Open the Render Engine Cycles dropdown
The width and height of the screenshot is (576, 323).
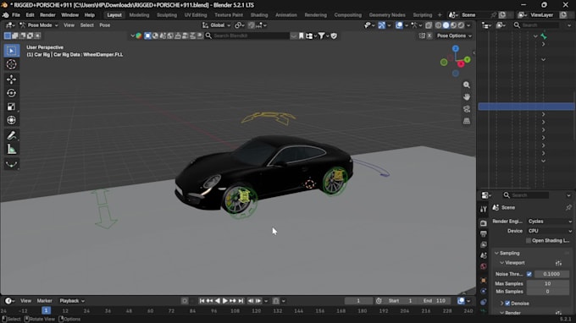(x=550, y=222)
